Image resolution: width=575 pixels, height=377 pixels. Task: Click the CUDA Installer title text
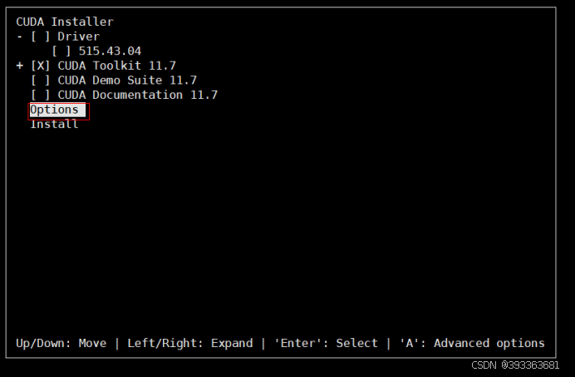[65, 22]
